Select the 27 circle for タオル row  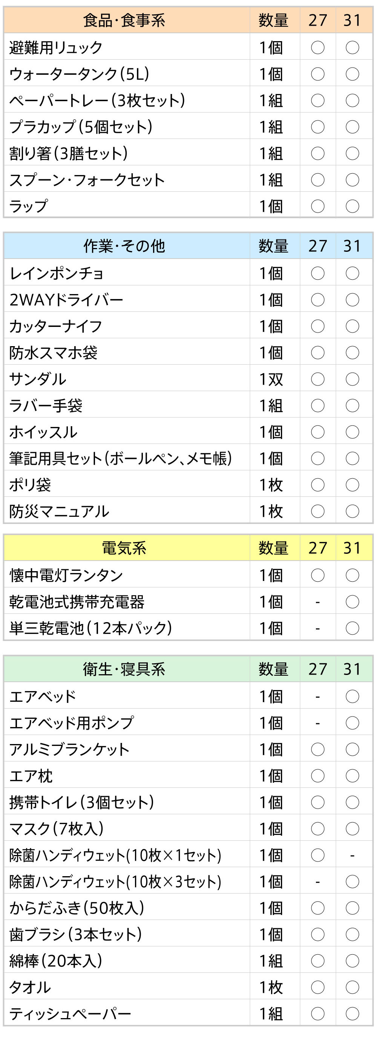(318, 987)
